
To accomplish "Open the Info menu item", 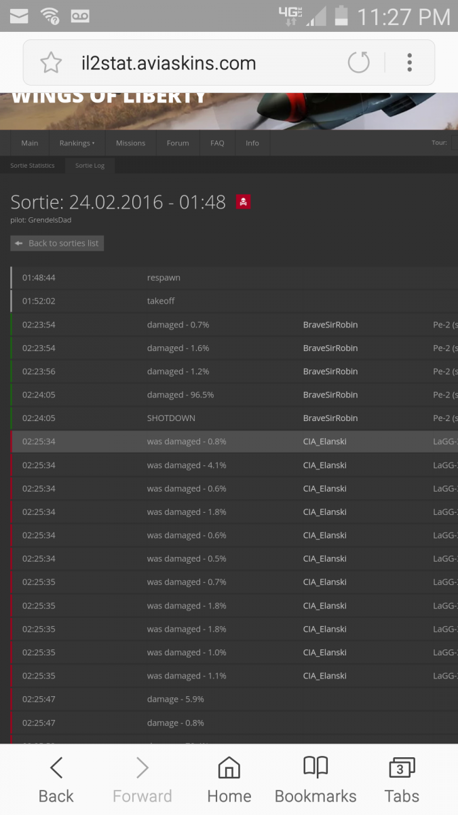I will point(252,143).
